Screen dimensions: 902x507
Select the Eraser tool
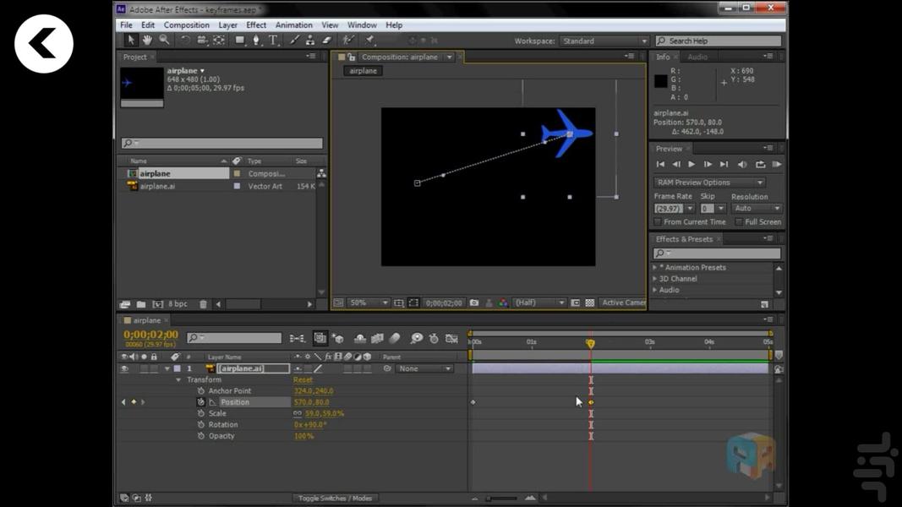point(326,41)
